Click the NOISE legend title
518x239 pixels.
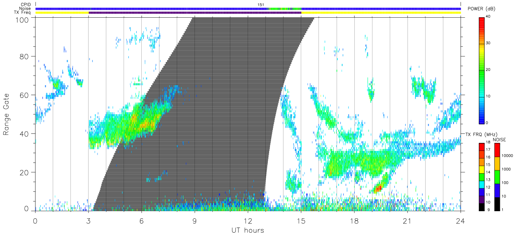(x=499, y=140)
